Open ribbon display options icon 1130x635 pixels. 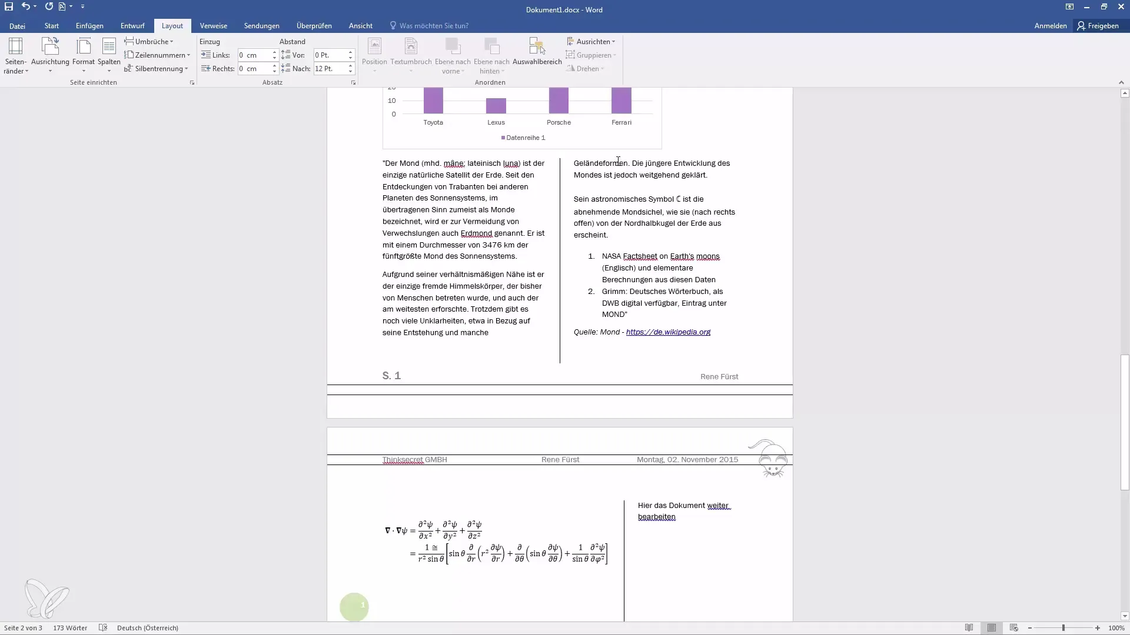(1069, 6)
